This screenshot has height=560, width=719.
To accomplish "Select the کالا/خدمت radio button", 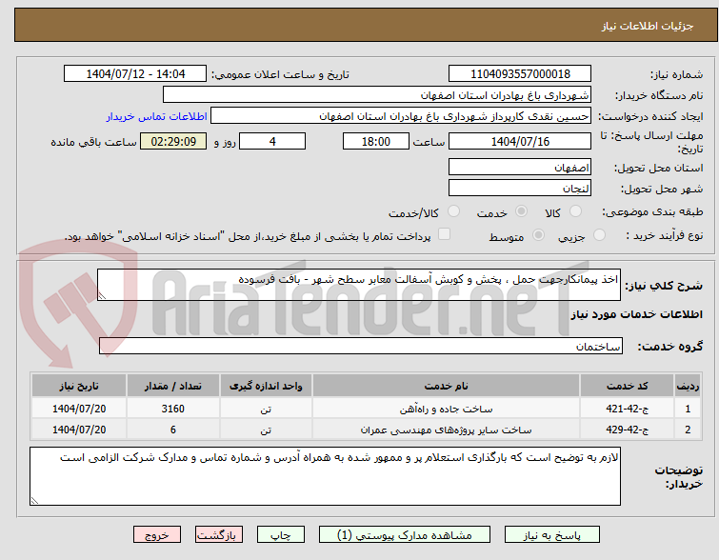I will click(x=453, y=211).
